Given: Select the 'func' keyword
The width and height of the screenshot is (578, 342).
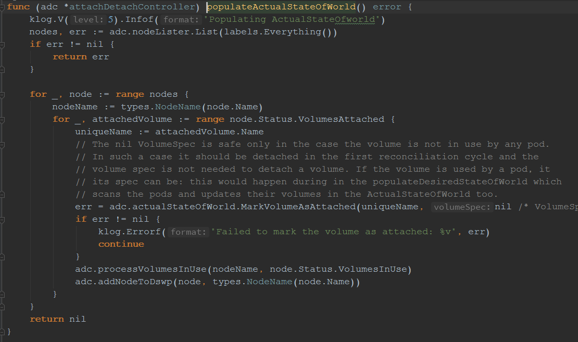Looking at the screenshot, I should point(18,7).
